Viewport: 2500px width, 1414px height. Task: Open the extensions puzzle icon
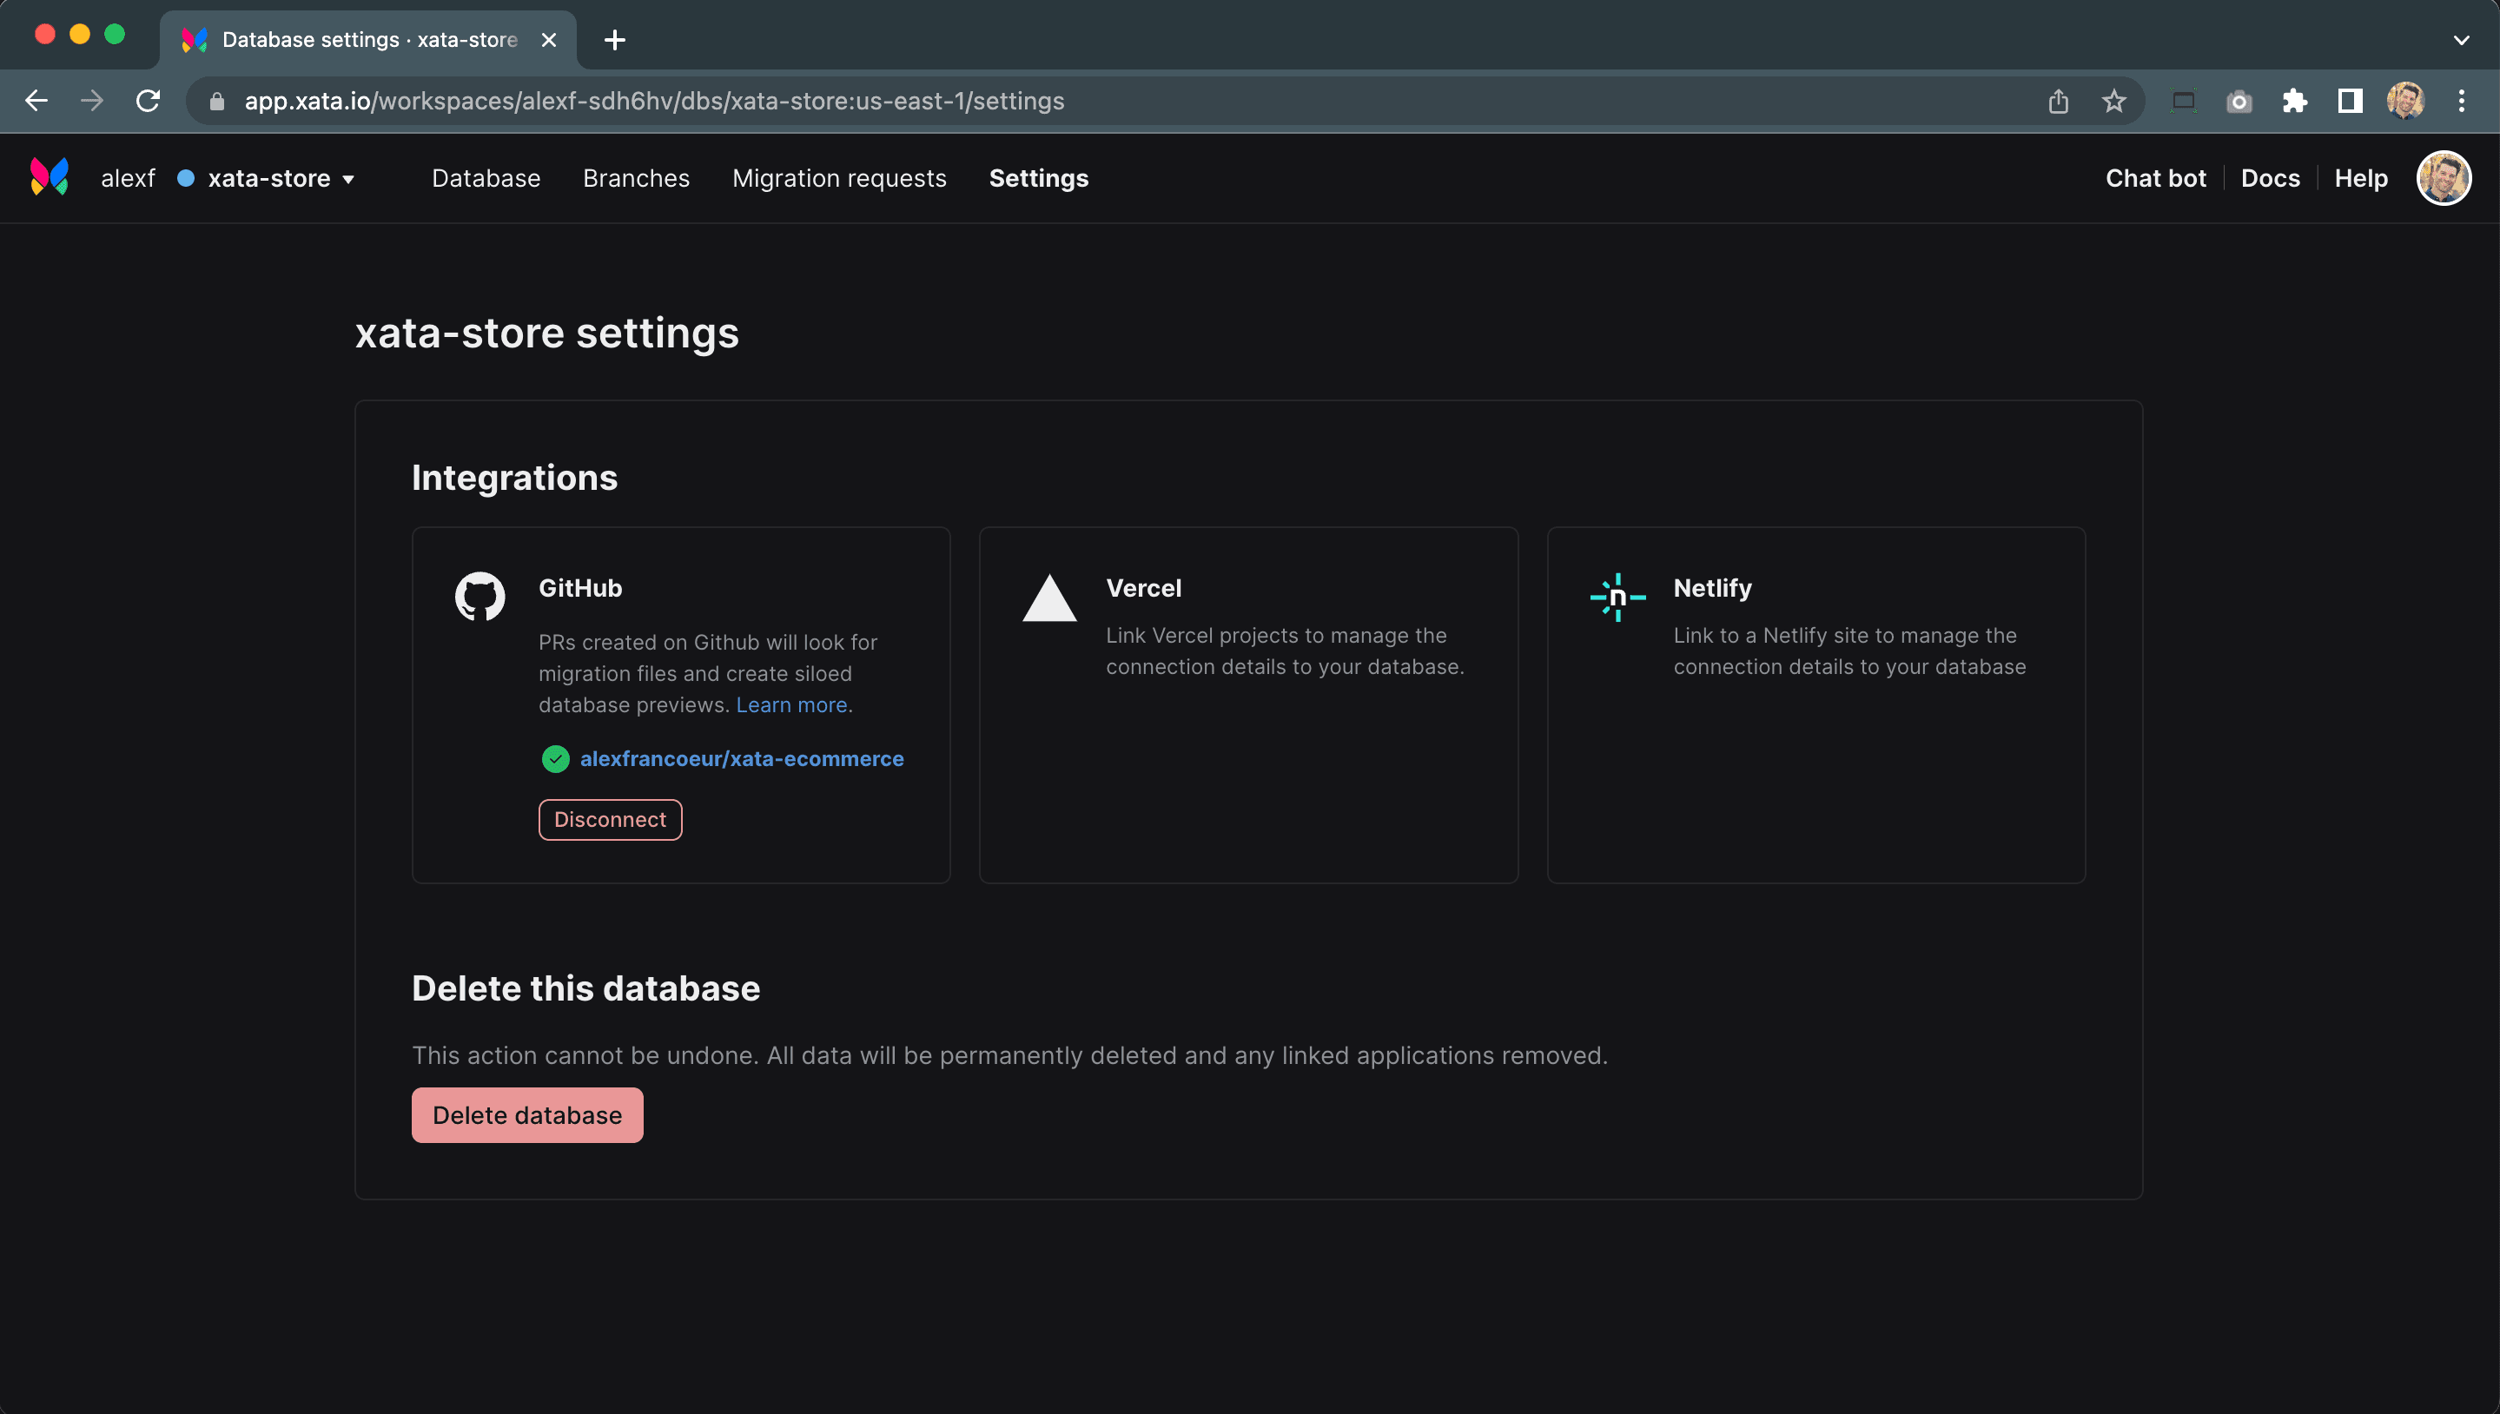tap(2295, 101)
